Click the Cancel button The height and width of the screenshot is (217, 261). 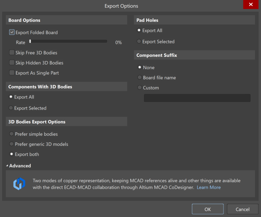click(x=242, y=209)
